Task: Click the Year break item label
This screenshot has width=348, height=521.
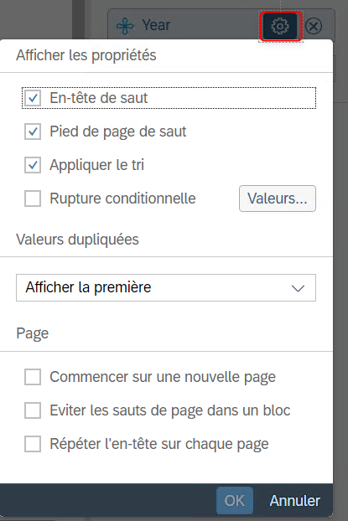Action: point(156,25)
